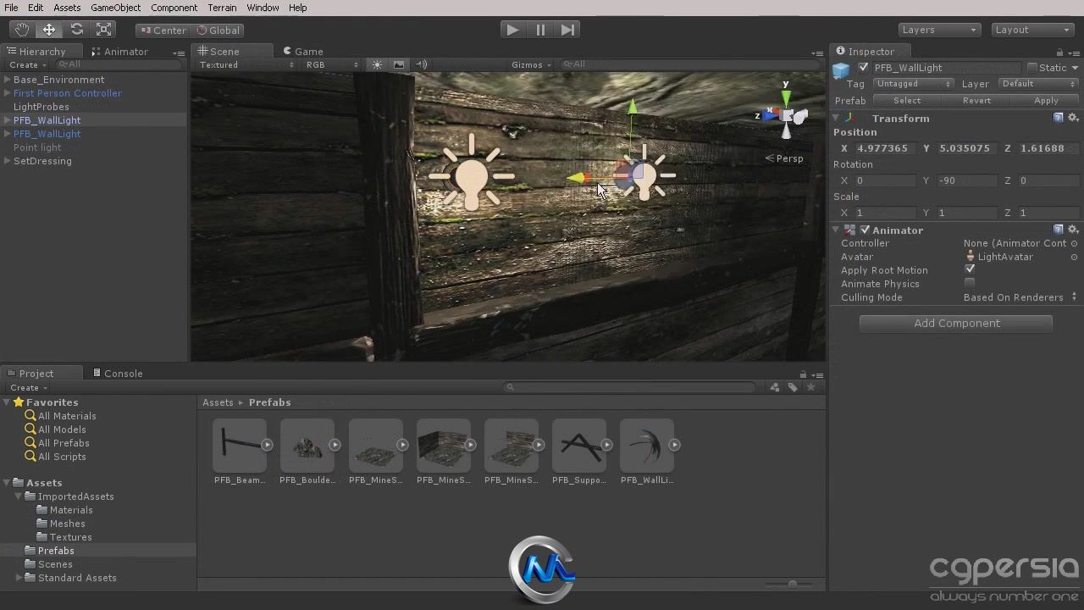This screenshot has height=610, width=1084.
Task: Save search to favorites star icon
Action: [x=811, y=387]
